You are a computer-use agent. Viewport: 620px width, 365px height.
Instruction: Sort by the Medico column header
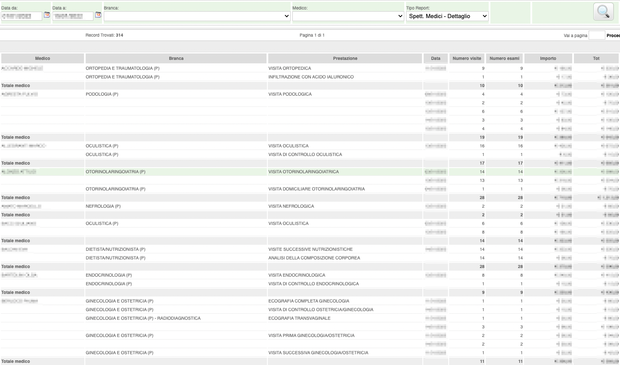(x=43, y=58)
